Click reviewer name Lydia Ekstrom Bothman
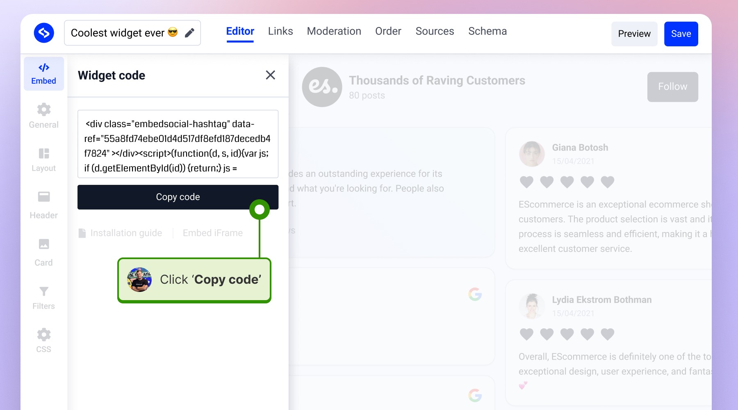Screen dimensions: 738x410 602,300
